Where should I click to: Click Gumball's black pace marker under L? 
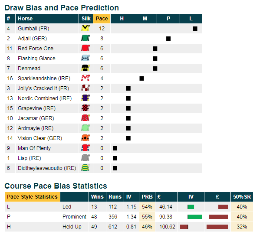(x=195, y=29)
